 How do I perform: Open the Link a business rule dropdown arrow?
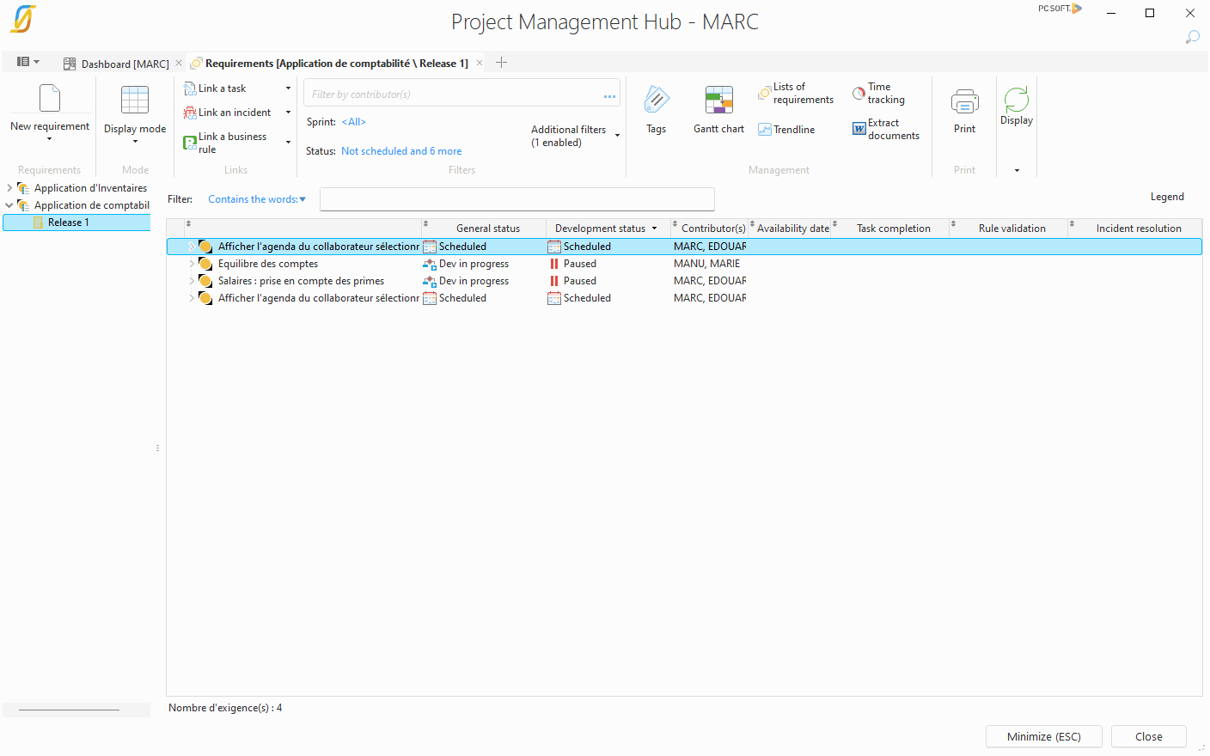coord(288,143)
